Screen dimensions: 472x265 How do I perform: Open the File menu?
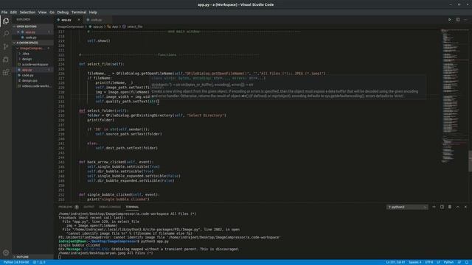(4, 13)
